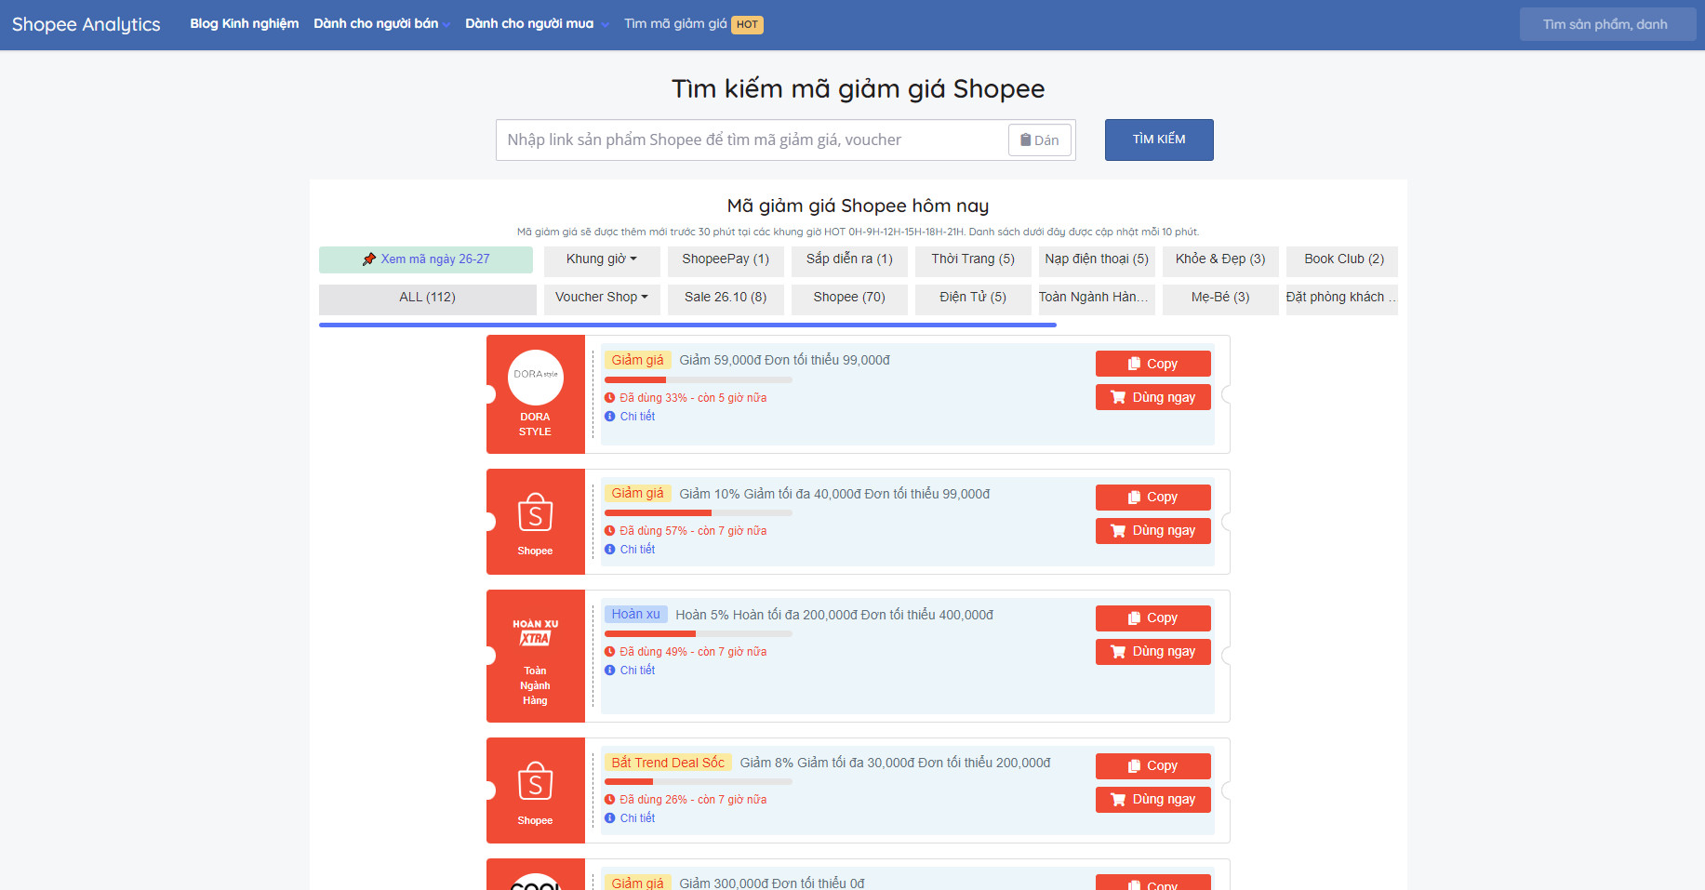
Task: Expand the Voucher Shop dropdown
Action: (x=602, y=298)
